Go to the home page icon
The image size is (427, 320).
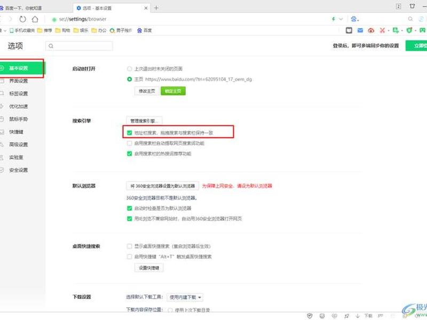click(x=35, y=19)
